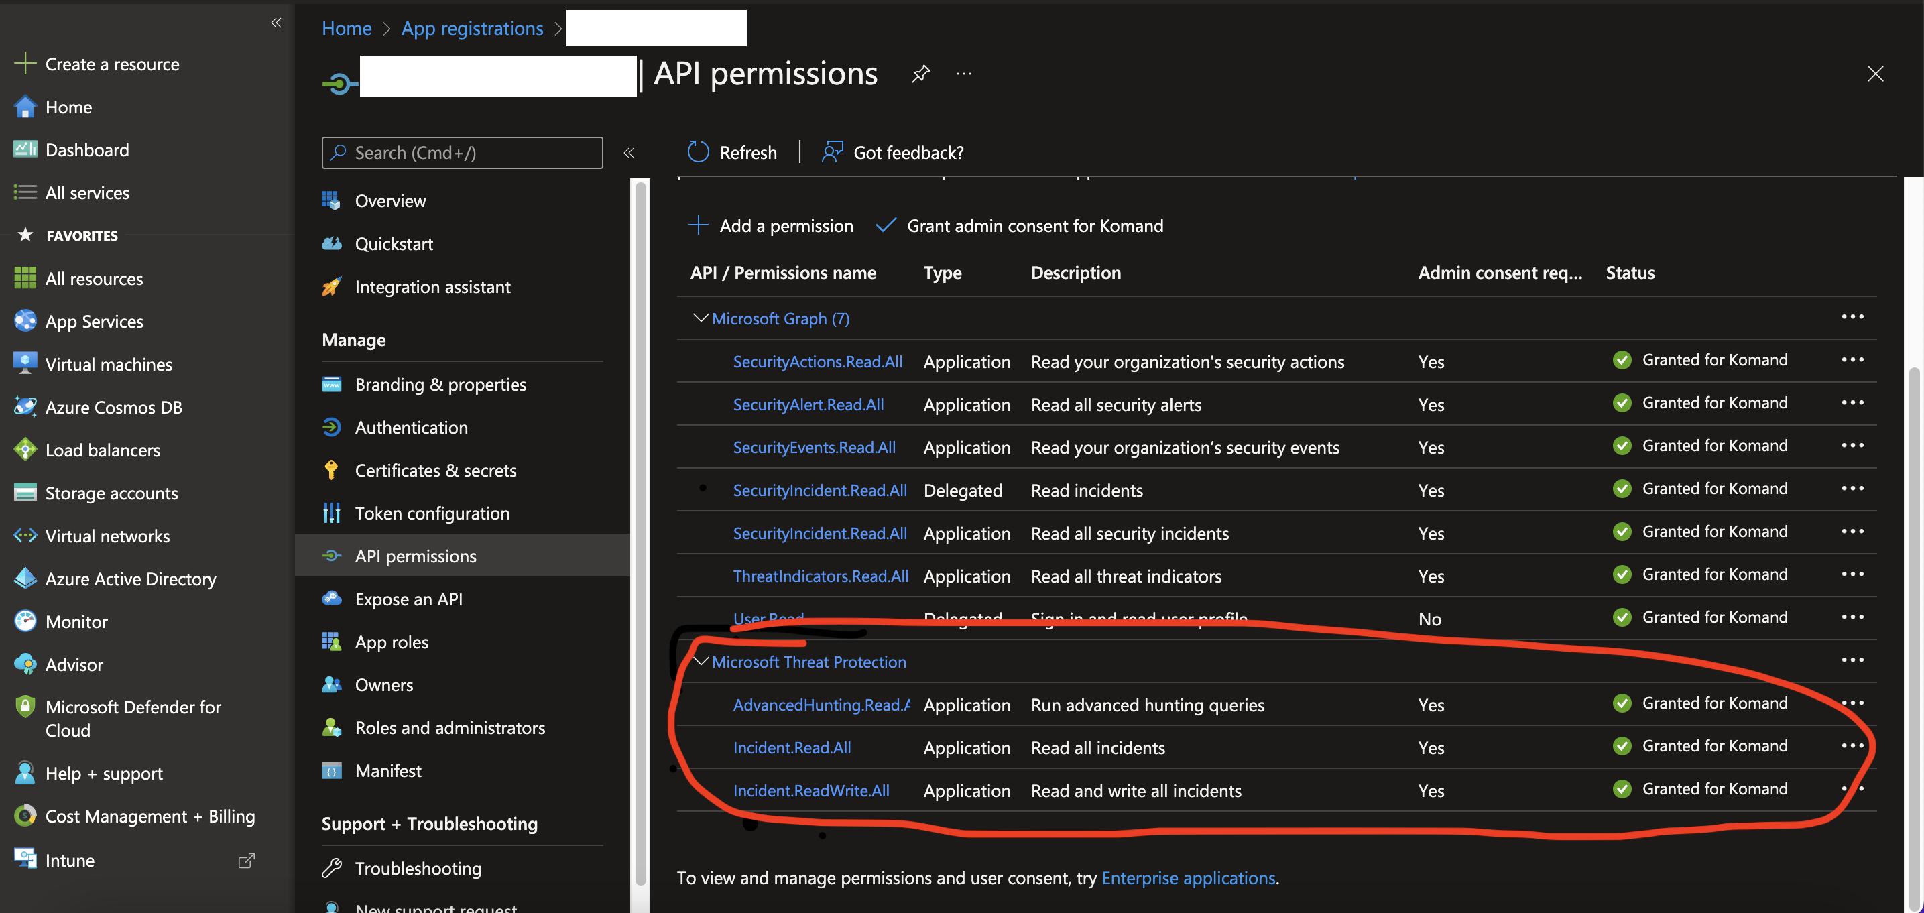Open the Got feedback option
This screenshot has width=1924, height=913.
pyautogui.click(x=892, y=152)
